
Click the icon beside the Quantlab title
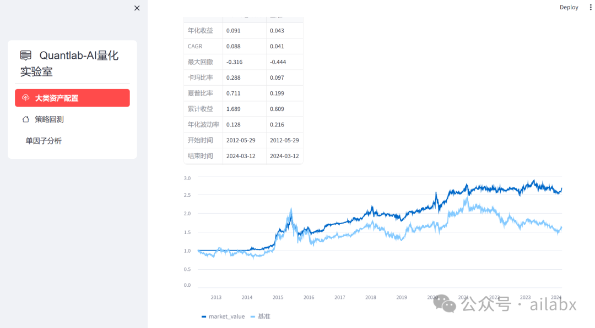[26, 55]
